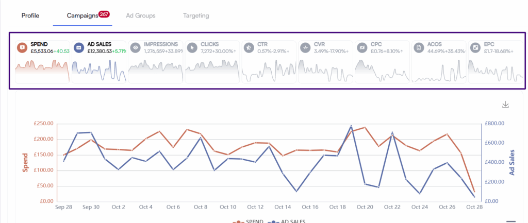This screenshot has width=528, height=223.
Task: Select the Campaigns tab
Action: [82, 15]
